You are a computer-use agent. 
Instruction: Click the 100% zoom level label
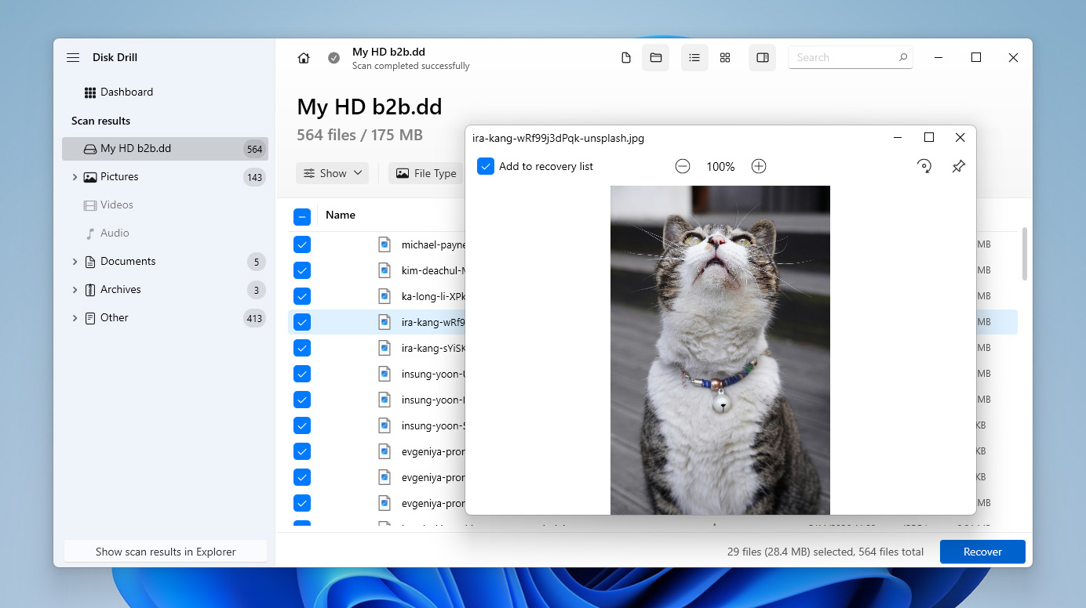coord(720,167)
